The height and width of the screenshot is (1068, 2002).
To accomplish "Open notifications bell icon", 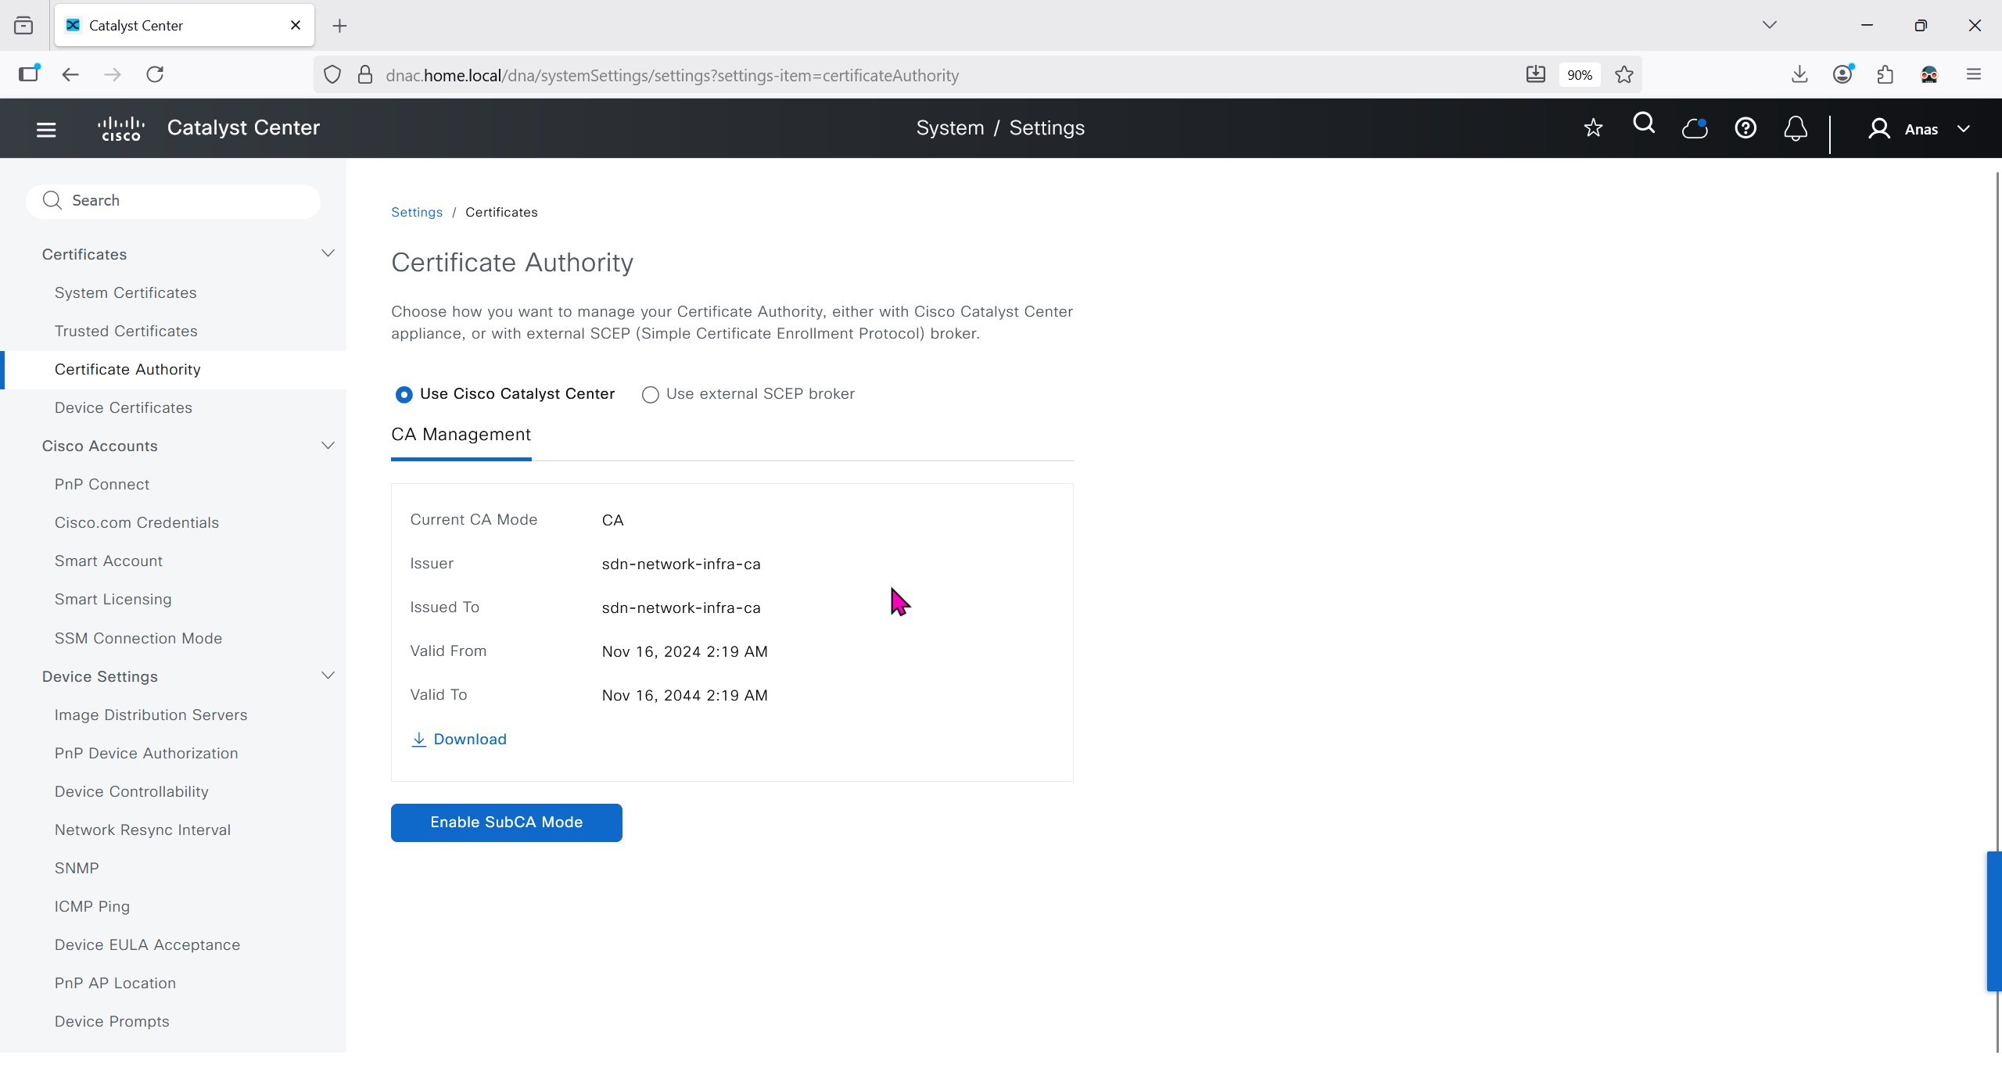I will pos(1796,128).
